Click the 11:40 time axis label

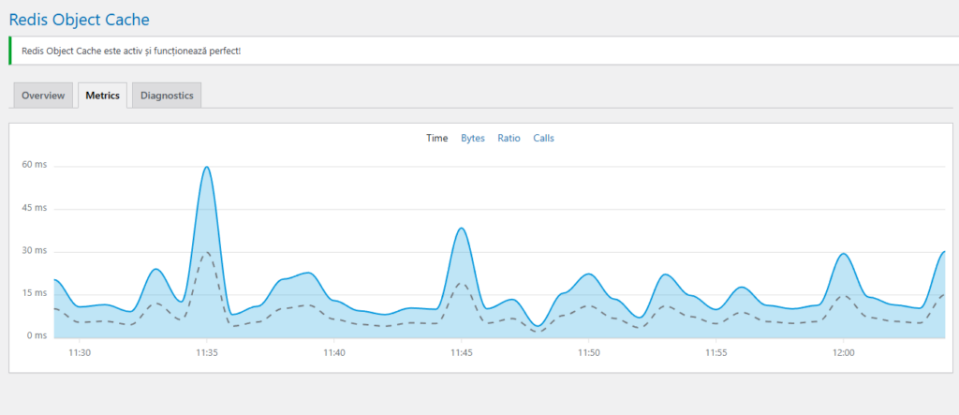334,353
